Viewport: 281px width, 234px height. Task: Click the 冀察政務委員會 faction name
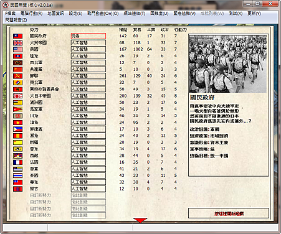click(x=44, y=89)
